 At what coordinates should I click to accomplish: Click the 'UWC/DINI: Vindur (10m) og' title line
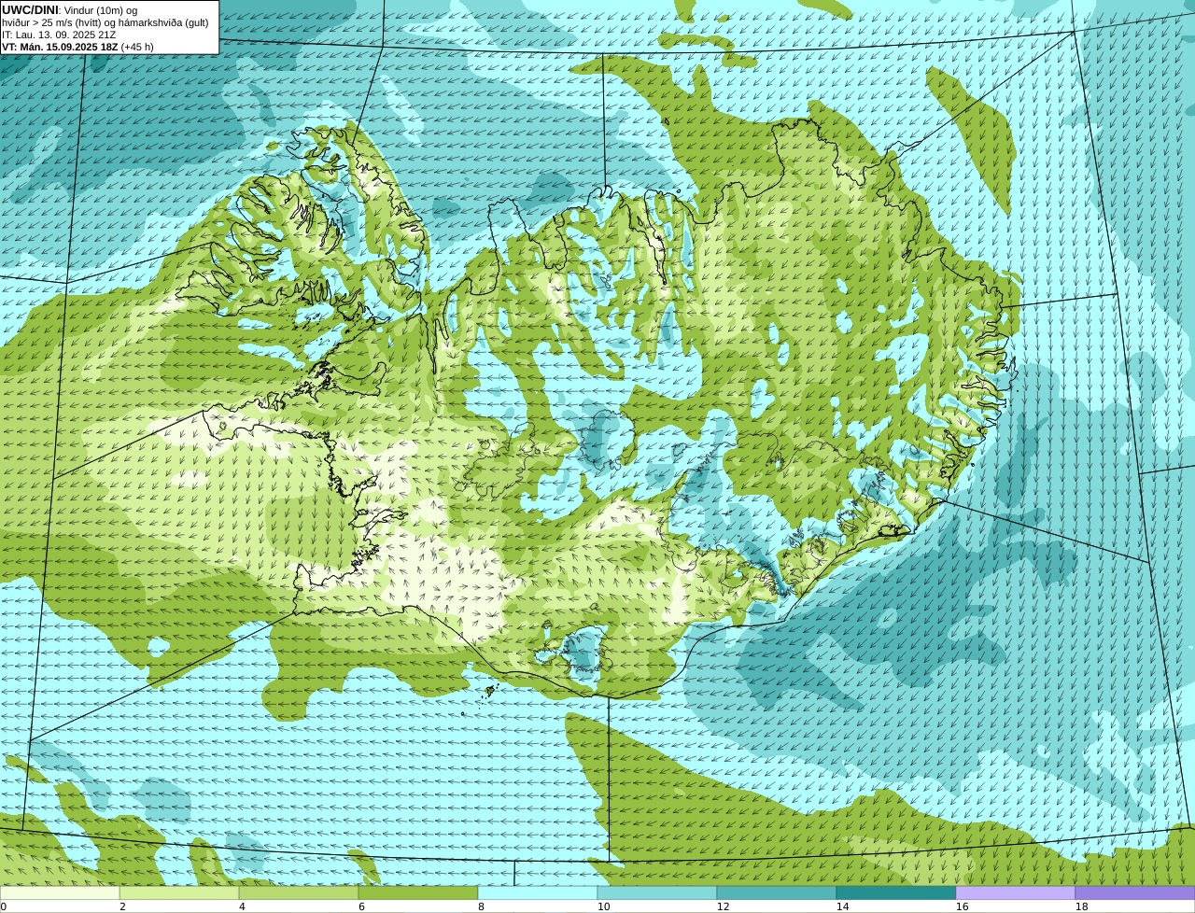70,10
